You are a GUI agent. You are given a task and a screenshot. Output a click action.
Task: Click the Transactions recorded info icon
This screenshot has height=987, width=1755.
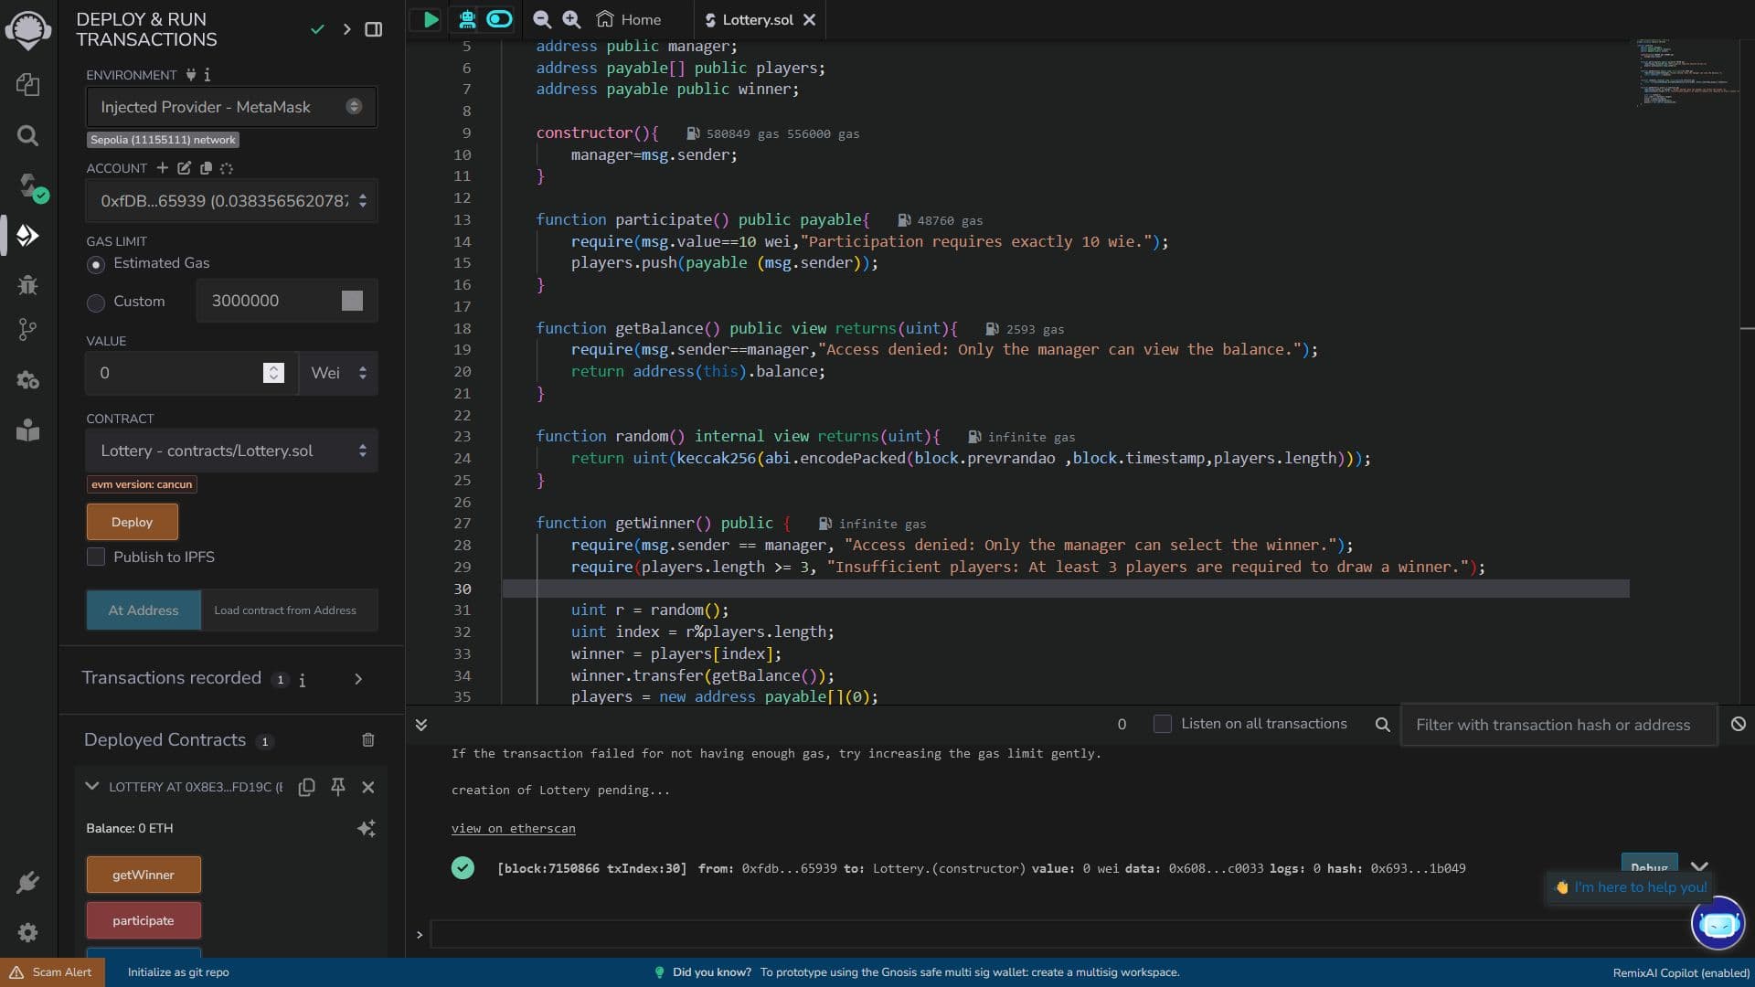tap(303, 679)
